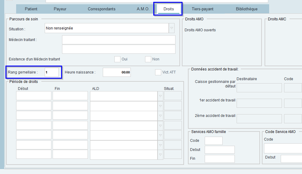Click the second row Fin date field
This screenshot has height=174, width=302.
click(x=70, y=106)
